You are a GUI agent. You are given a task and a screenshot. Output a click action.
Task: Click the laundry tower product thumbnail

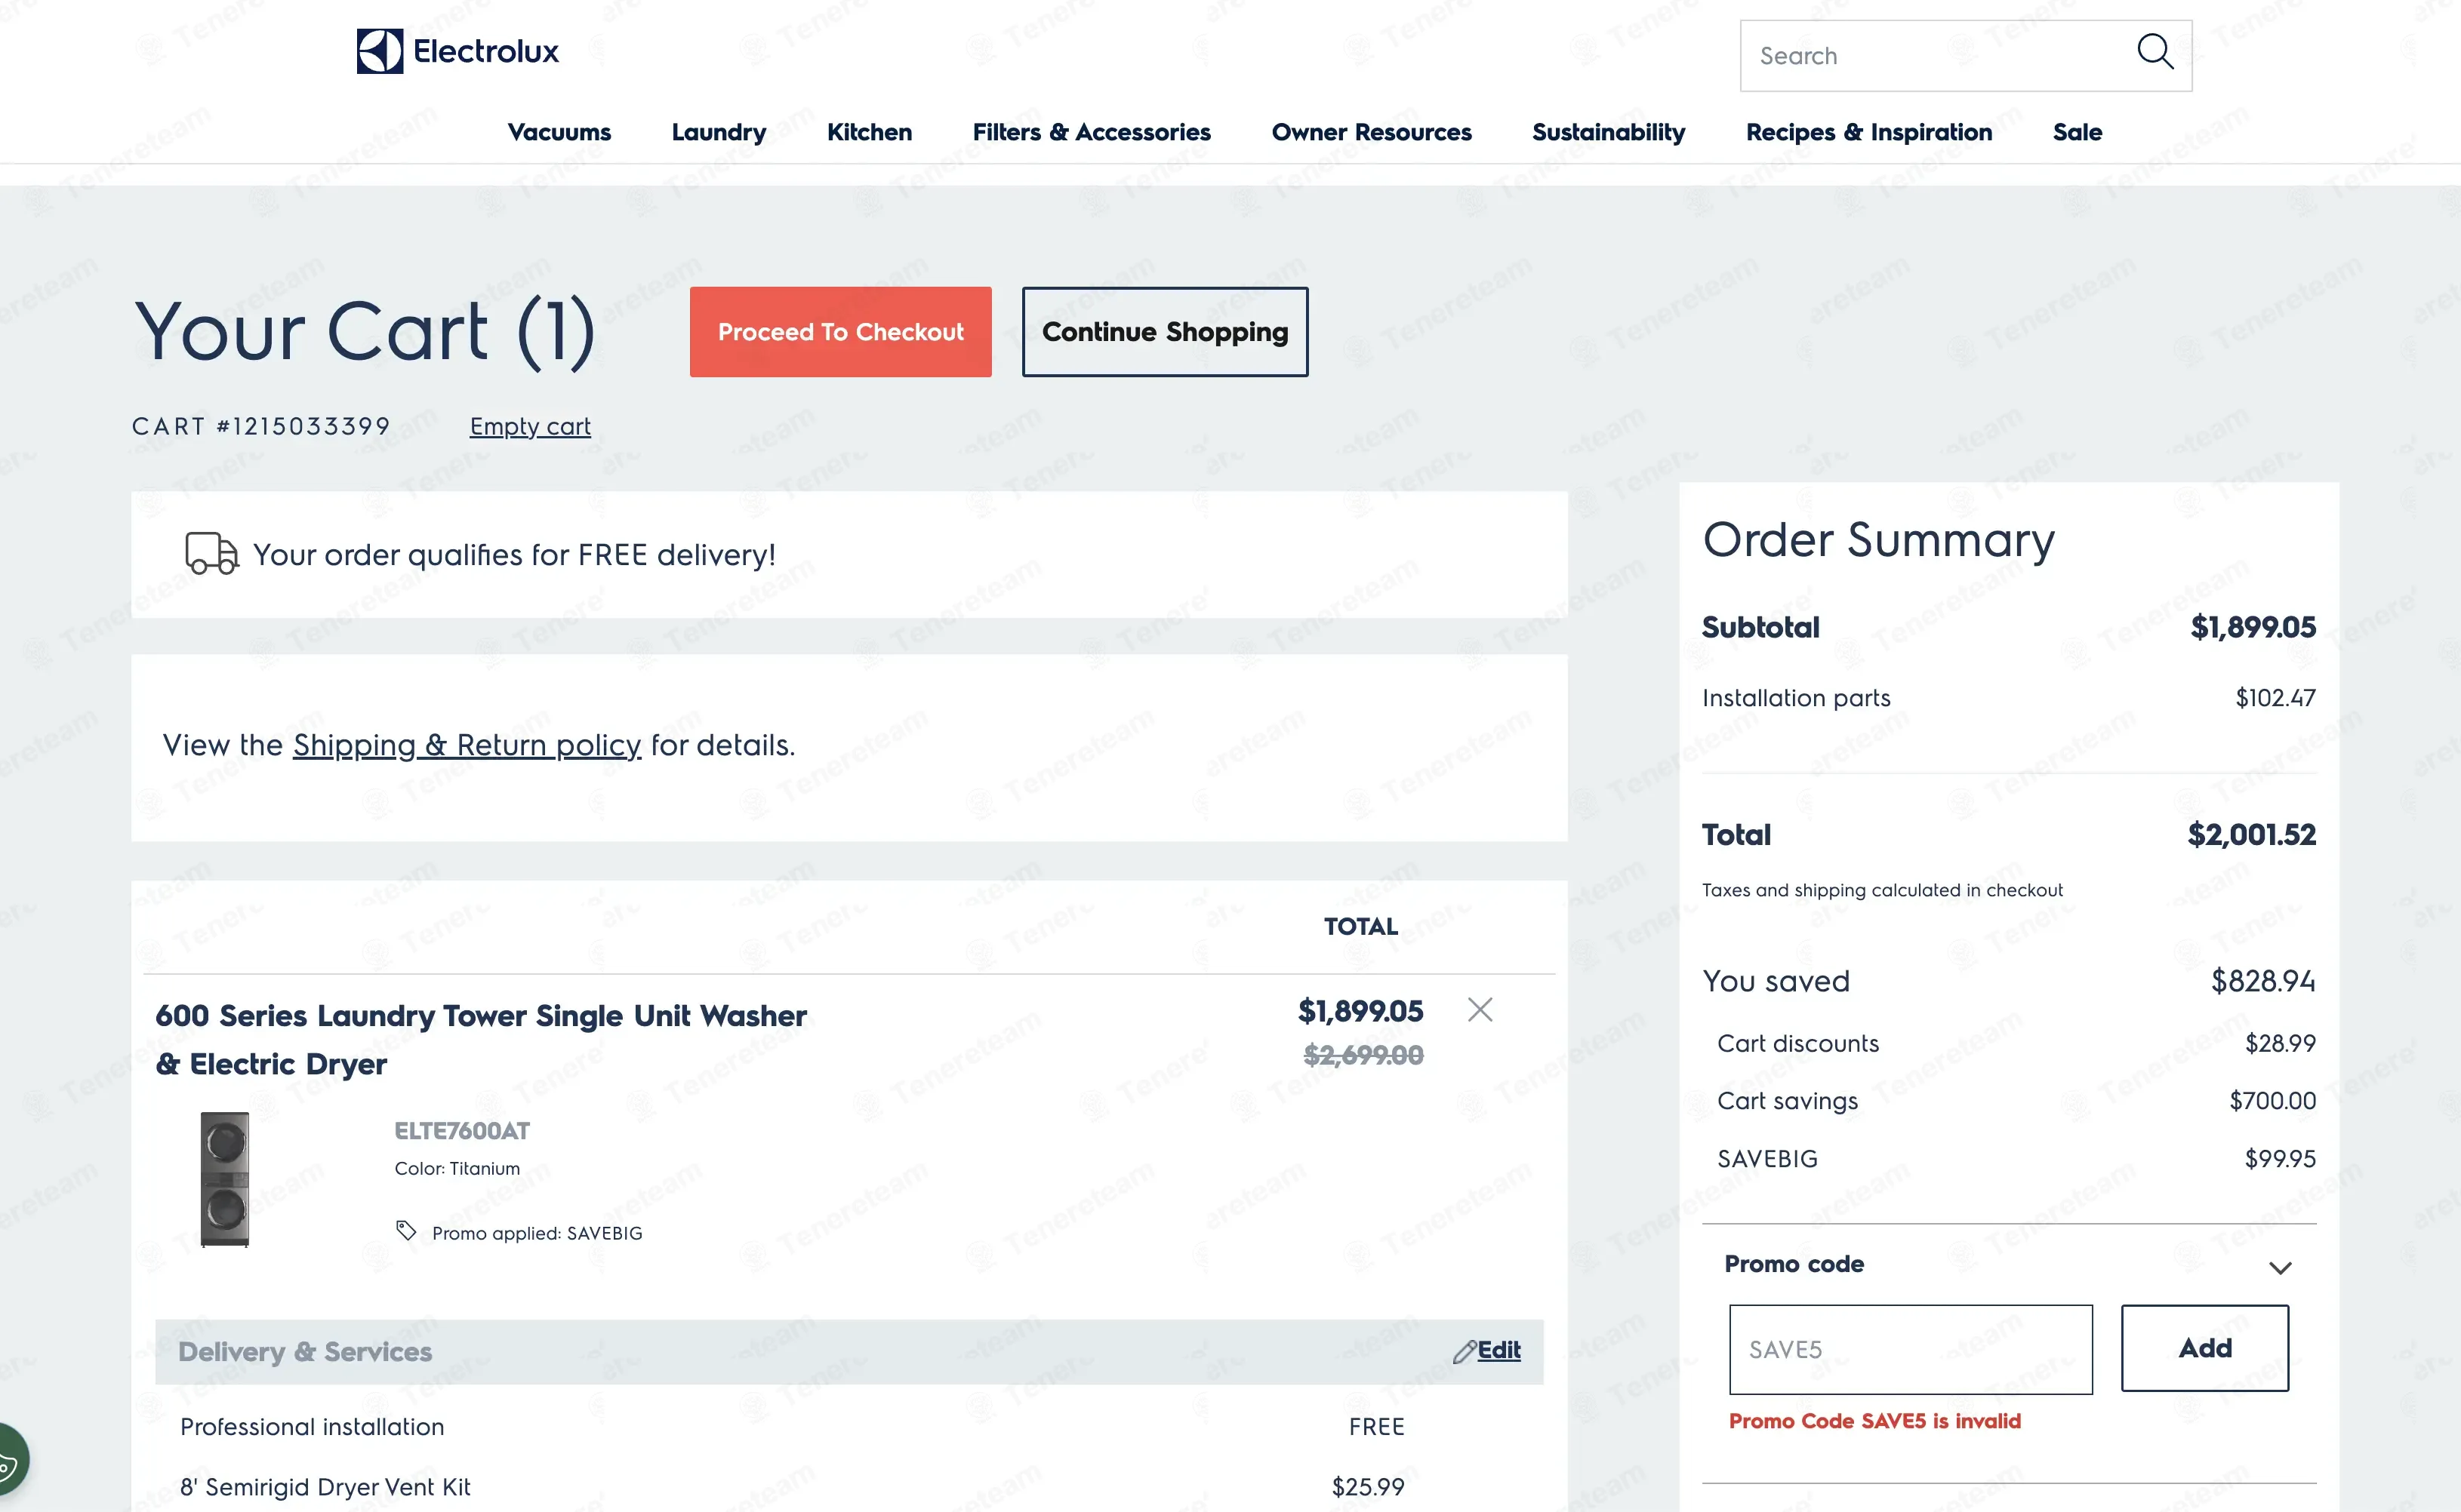224,1179
